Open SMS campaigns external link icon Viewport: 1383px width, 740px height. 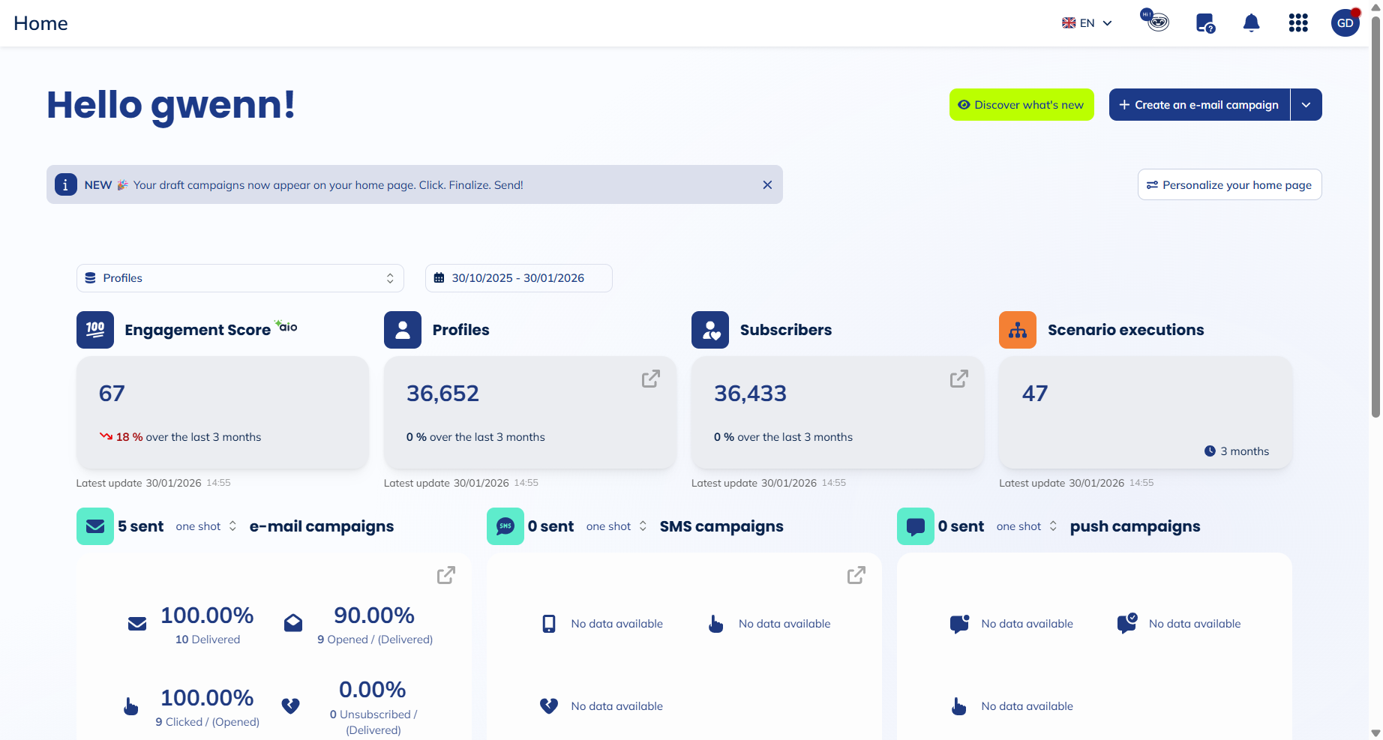coord(856,575)
